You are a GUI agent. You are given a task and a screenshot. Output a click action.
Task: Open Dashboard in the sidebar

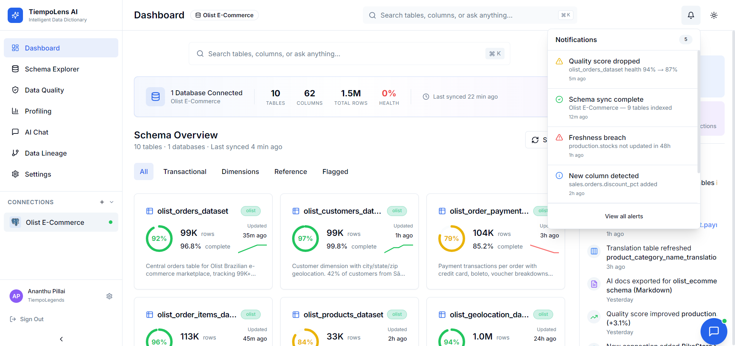tap(61, 48)
